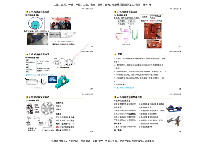This screenshot has height=145, width=205.
Task: Click page number 40
Action: point(91,131)
